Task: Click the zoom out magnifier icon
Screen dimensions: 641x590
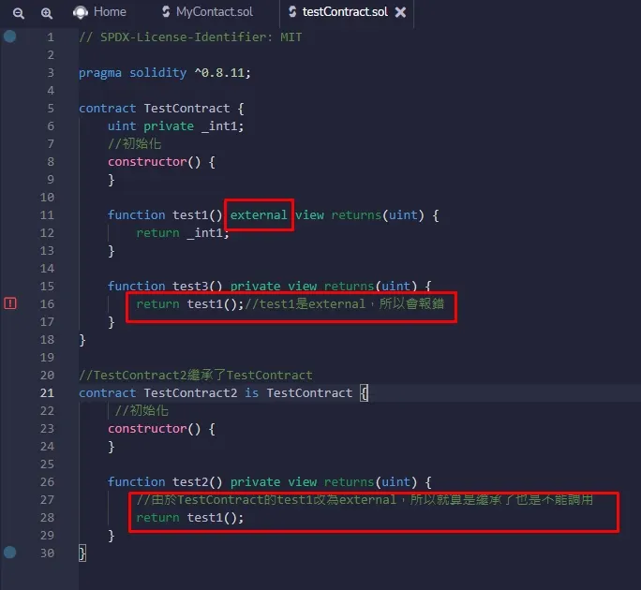Action: pos(19,13)
